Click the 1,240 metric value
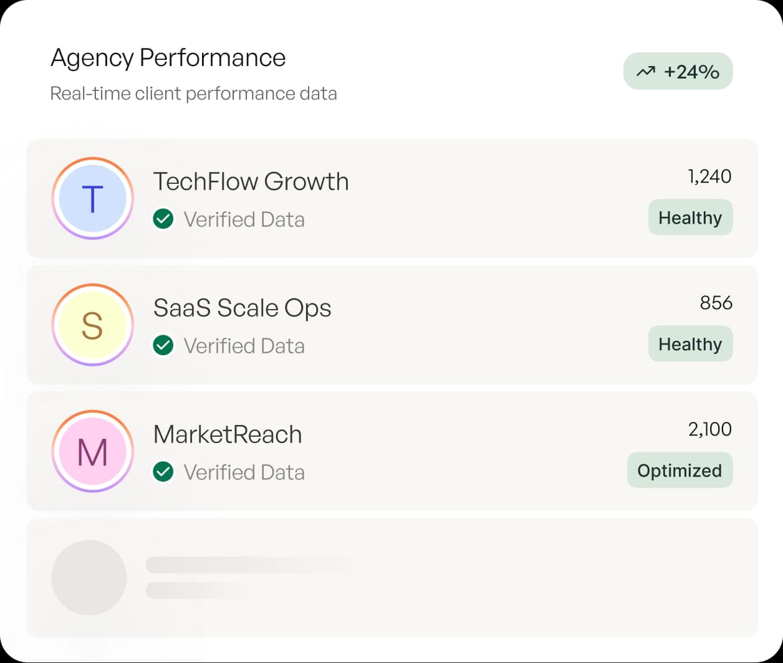Screen dimensions: 783x663 [x=709, y=176]
